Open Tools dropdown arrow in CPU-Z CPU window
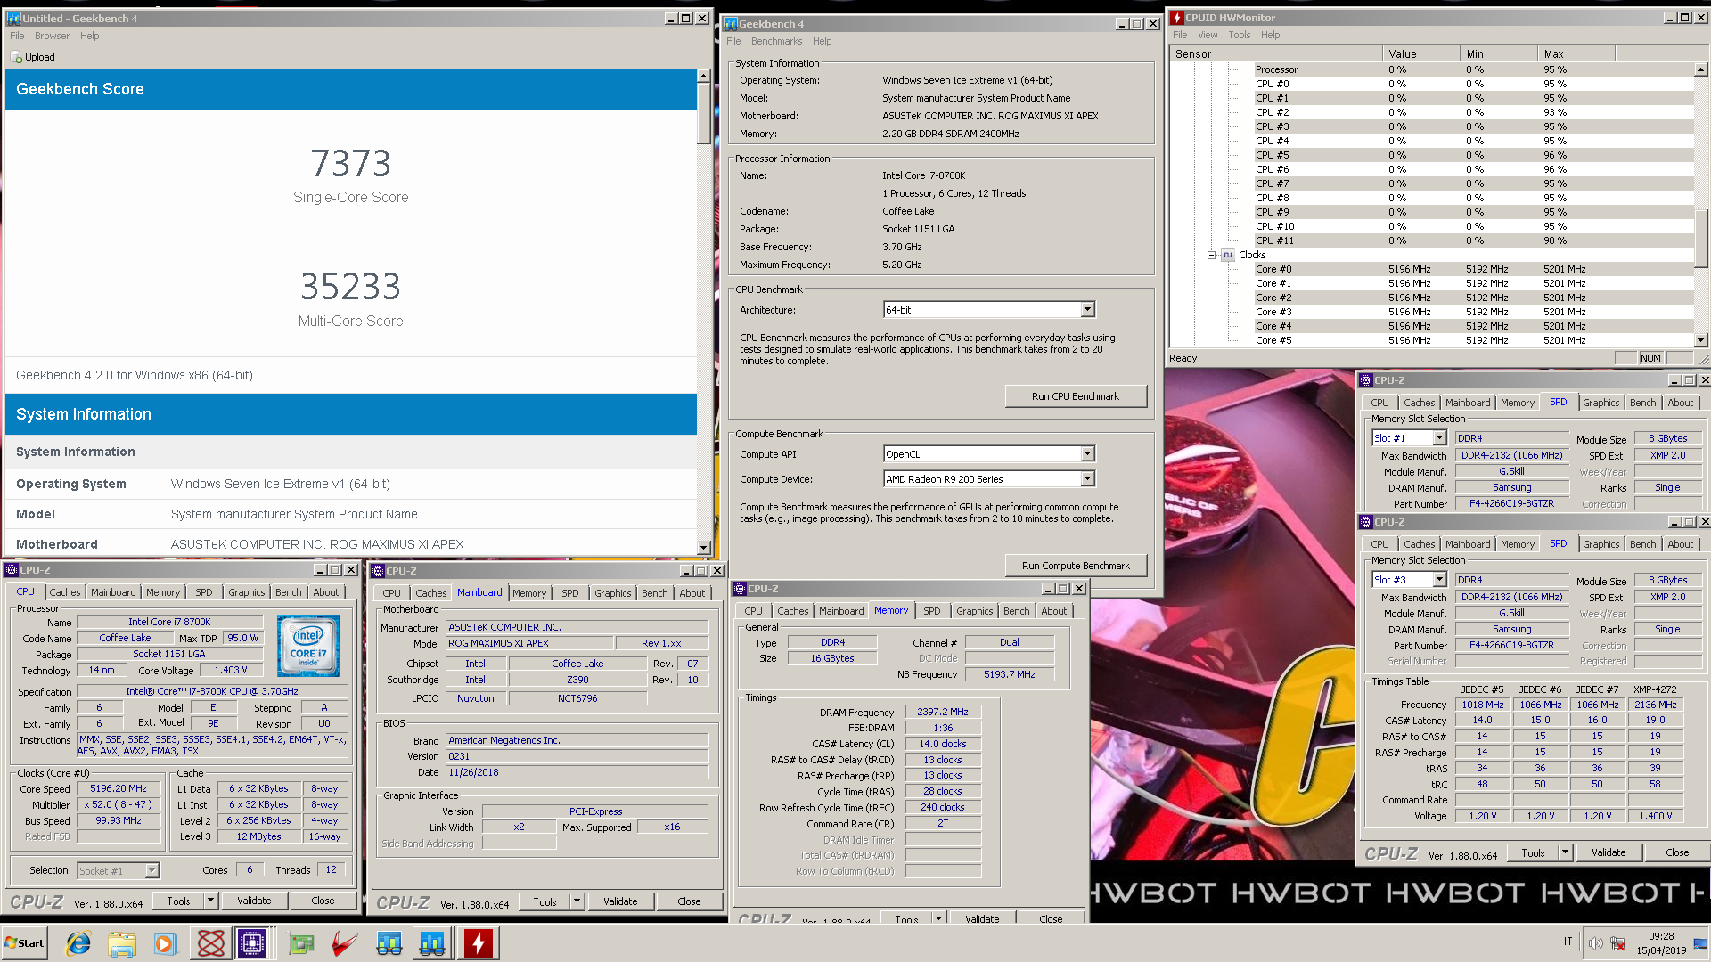The width and height of the screenshot is (1711, 962). pos(211,901)
